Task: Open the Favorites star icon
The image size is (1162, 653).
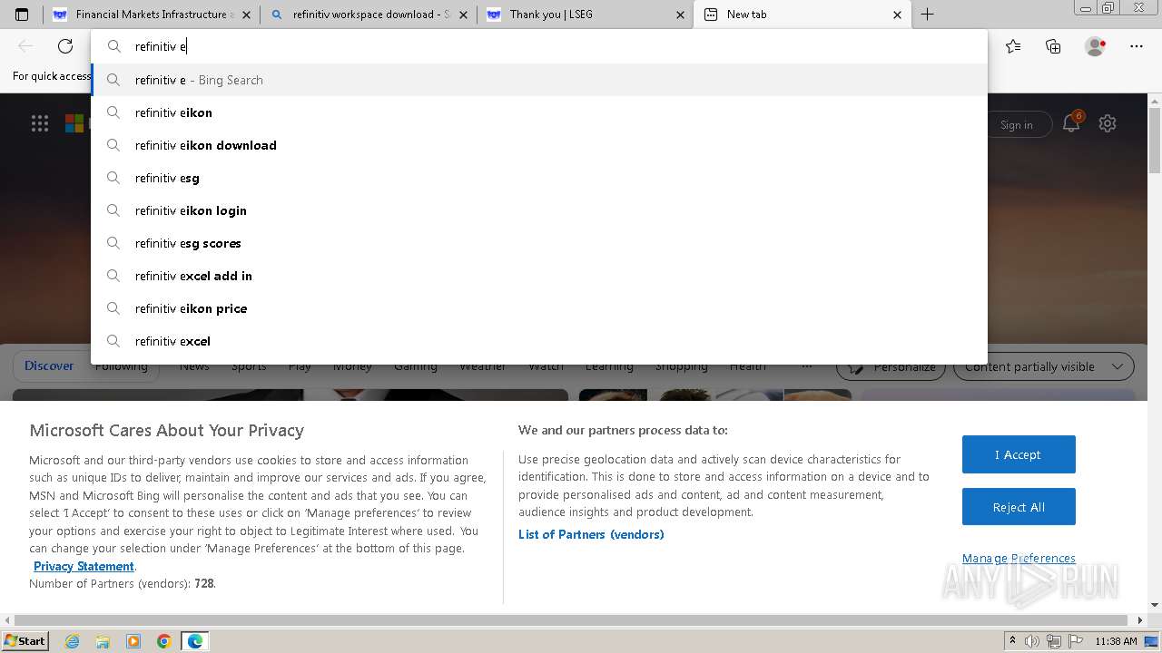Action: (1013, 46)
